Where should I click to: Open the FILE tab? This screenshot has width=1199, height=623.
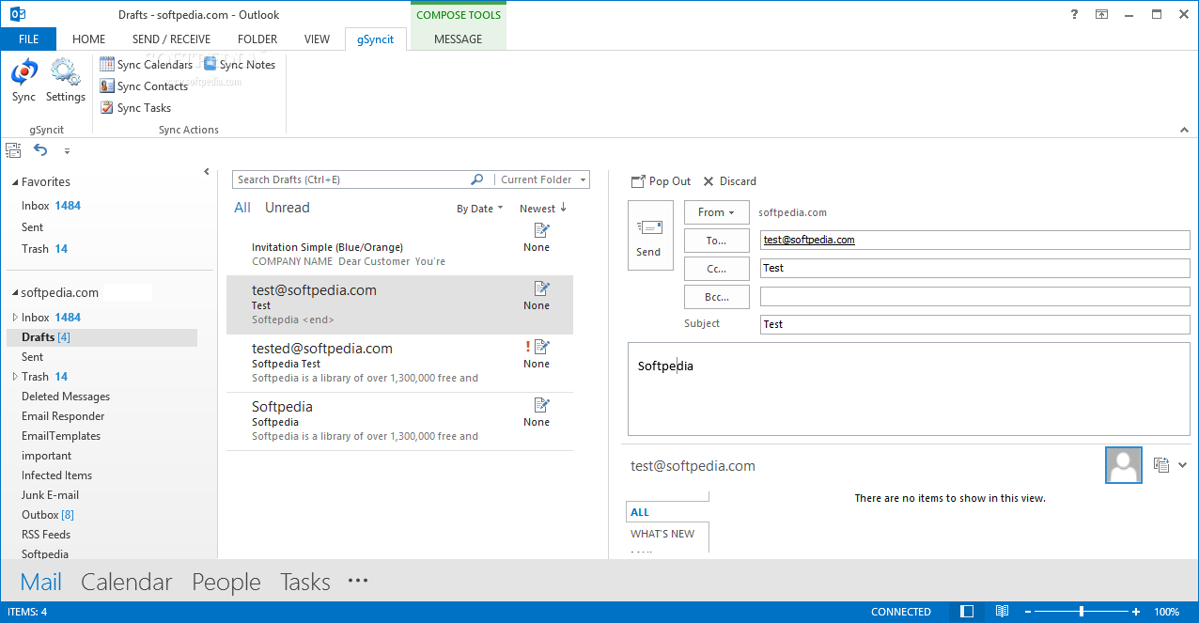pos(28,39)
